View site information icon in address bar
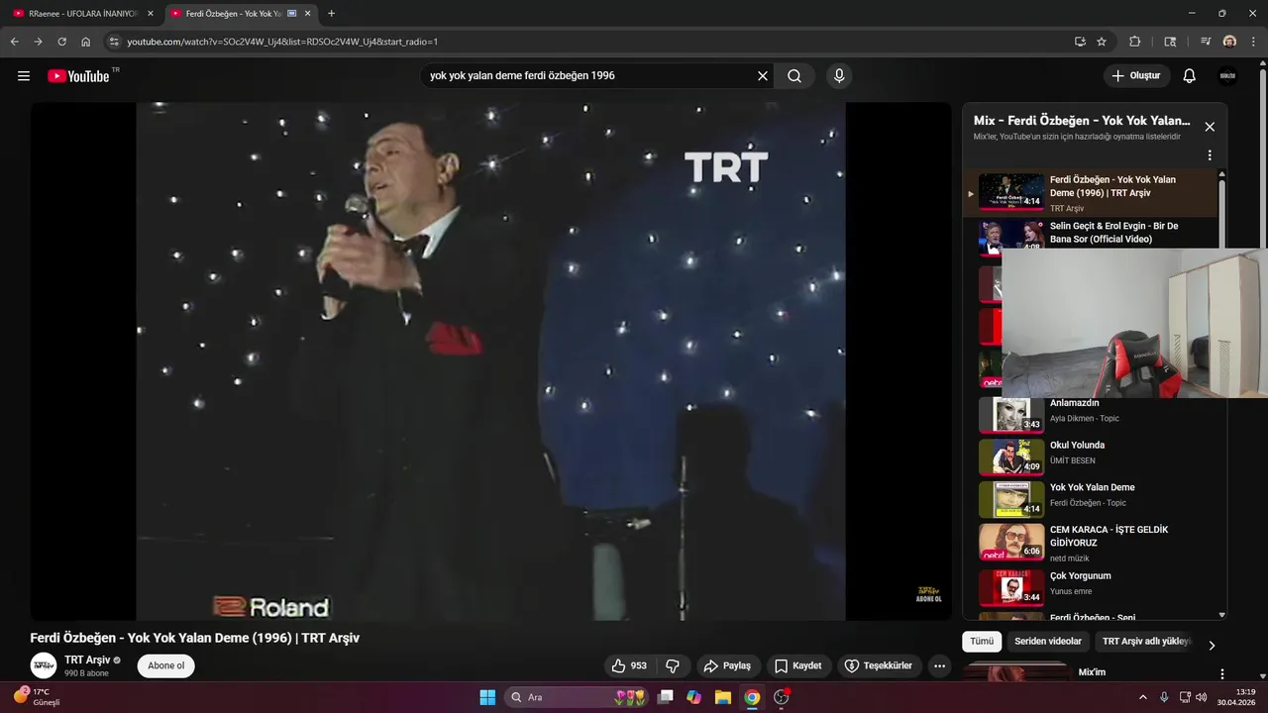The width and height of the screenshot is (1268, 713). click(x=114, y=42)
